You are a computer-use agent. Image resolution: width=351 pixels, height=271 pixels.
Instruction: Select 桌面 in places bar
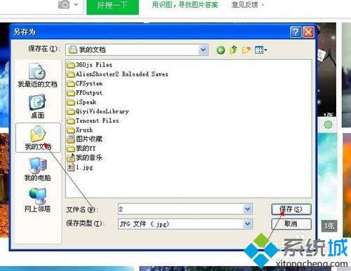(x=37, y=106)
